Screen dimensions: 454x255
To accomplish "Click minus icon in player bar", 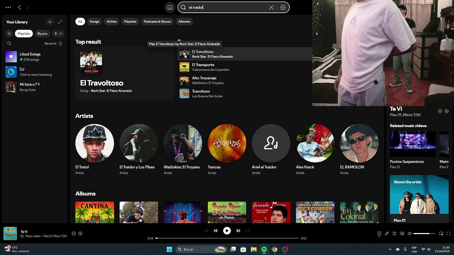I will [74, 233].
